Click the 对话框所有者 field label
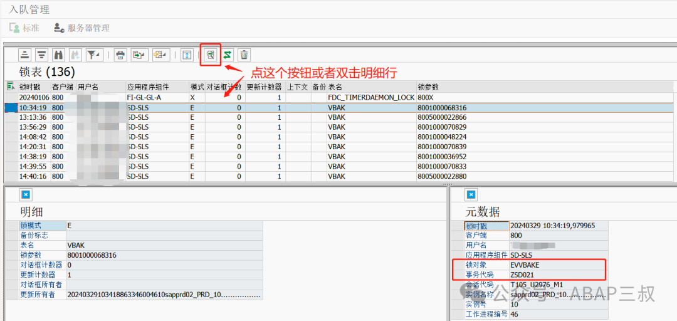 (x=41, y=285)
